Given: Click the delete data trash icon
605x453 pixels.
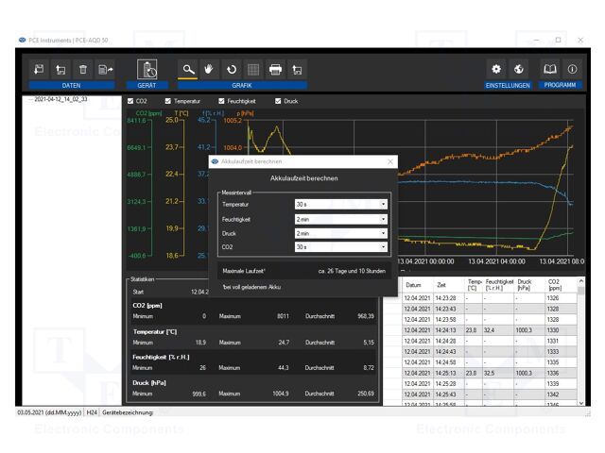Looking at the screenshot, I should click(83, 69).
